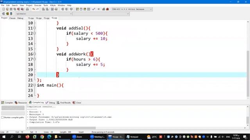Screen dimensions: 250x140
Task: Open the File menu
Action: pyautogui.click(x=3, y=5)
